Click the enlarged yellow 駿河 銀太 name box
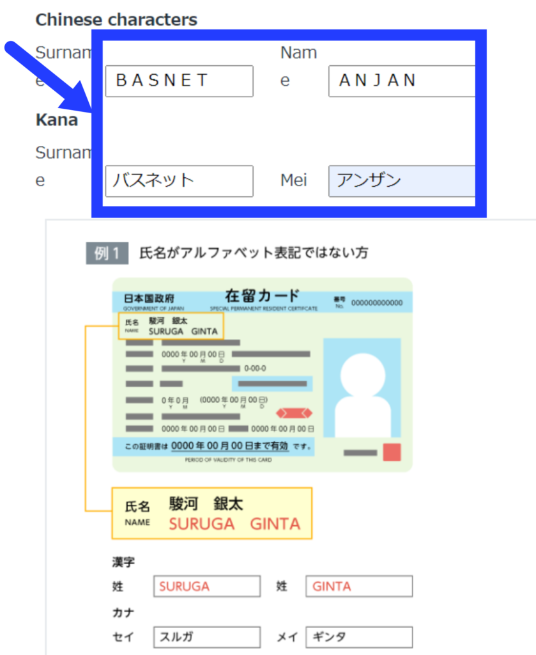The image size is (536, 655). pos(211,513)
